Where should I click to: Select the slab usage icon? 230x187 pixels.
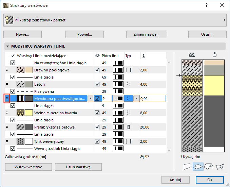coord(198,167)
